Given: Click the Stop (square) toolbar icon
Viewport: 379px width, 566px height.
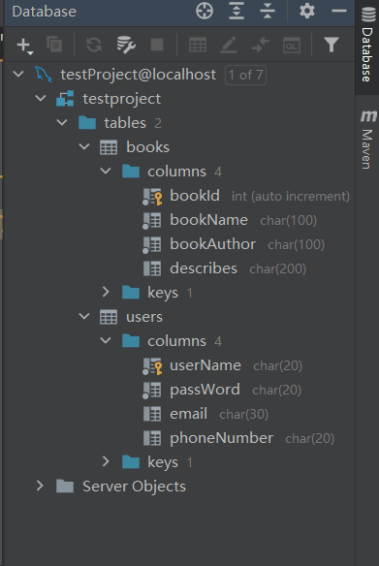Looking at the screenshot, I should 157,46.
